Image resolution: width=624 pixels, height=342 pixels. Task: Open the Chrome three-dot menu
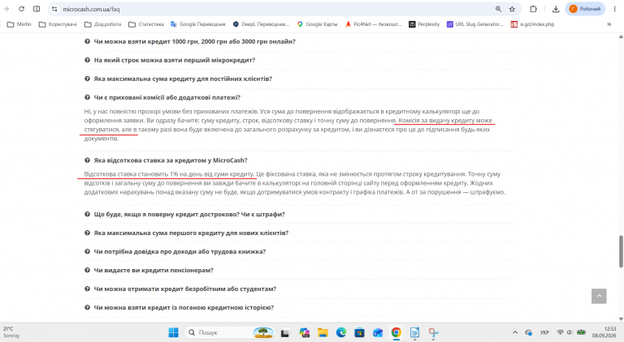(614, 9)
